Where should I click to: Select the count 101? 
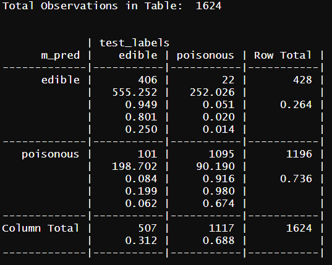point(148,154)
